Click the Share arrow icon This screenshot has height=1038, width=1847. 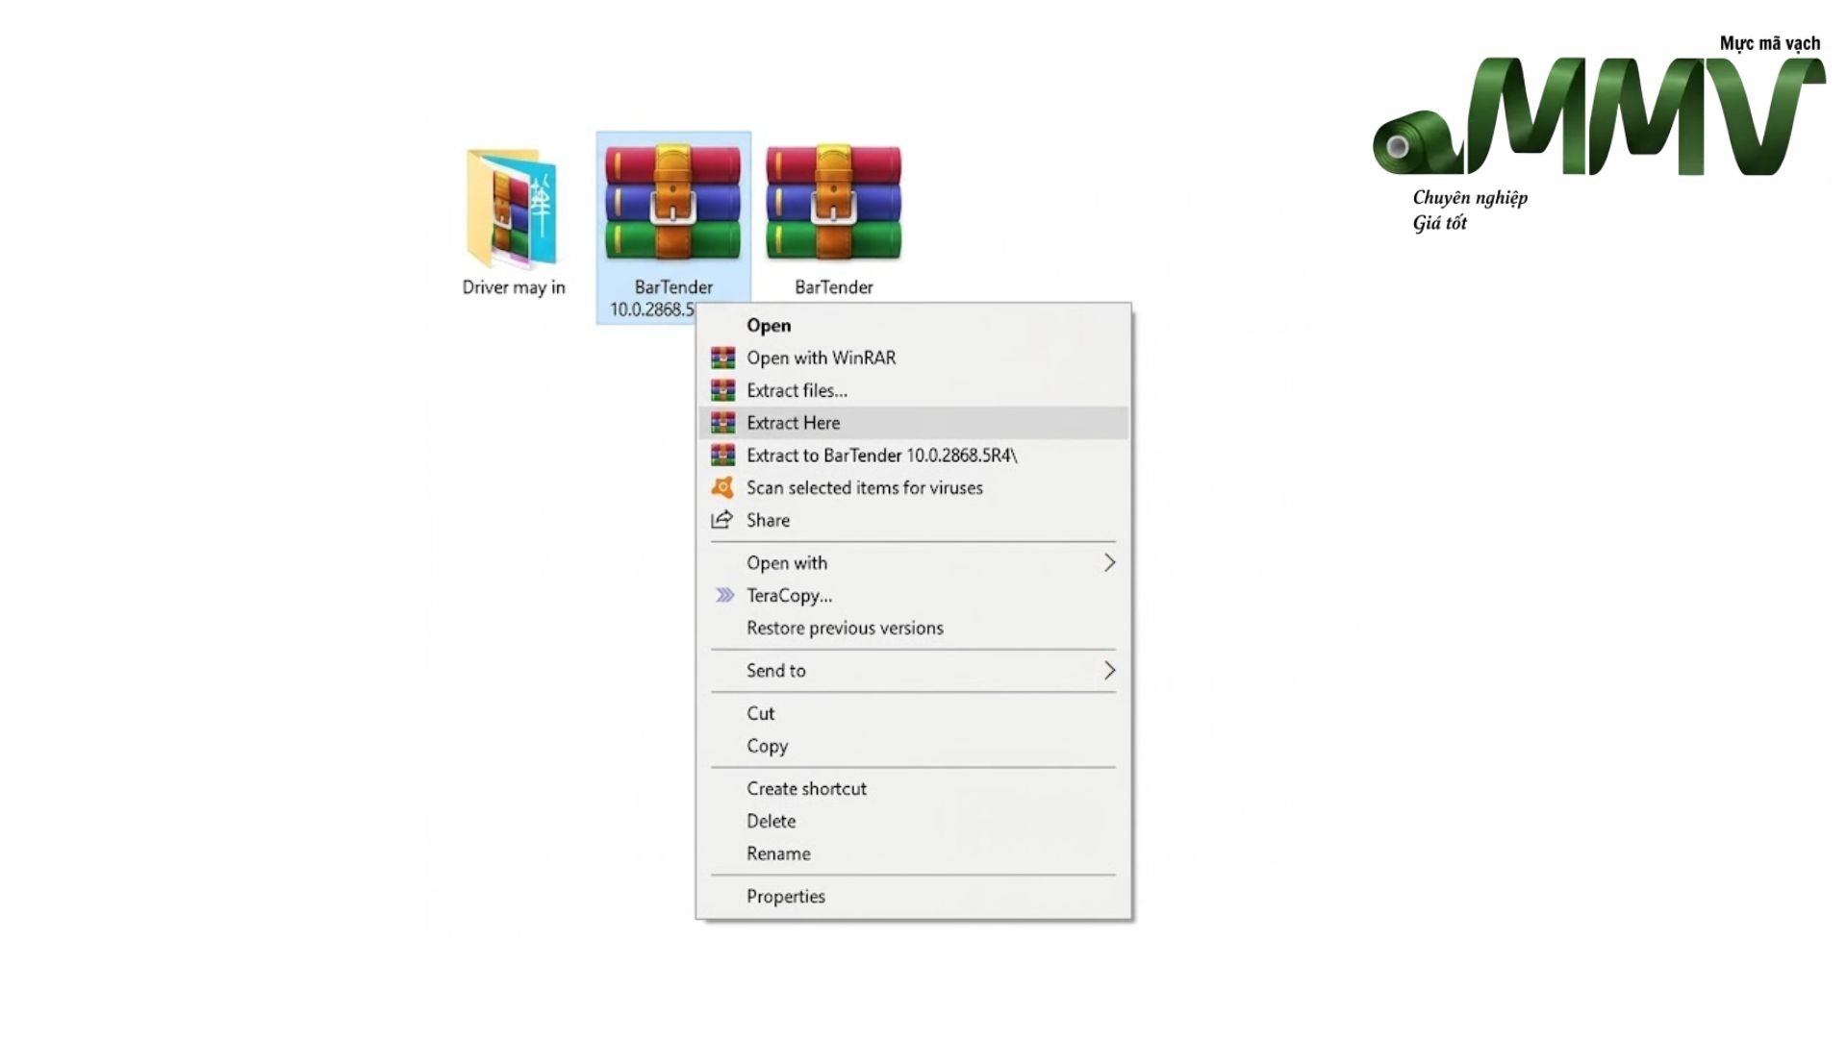[721, 520]
